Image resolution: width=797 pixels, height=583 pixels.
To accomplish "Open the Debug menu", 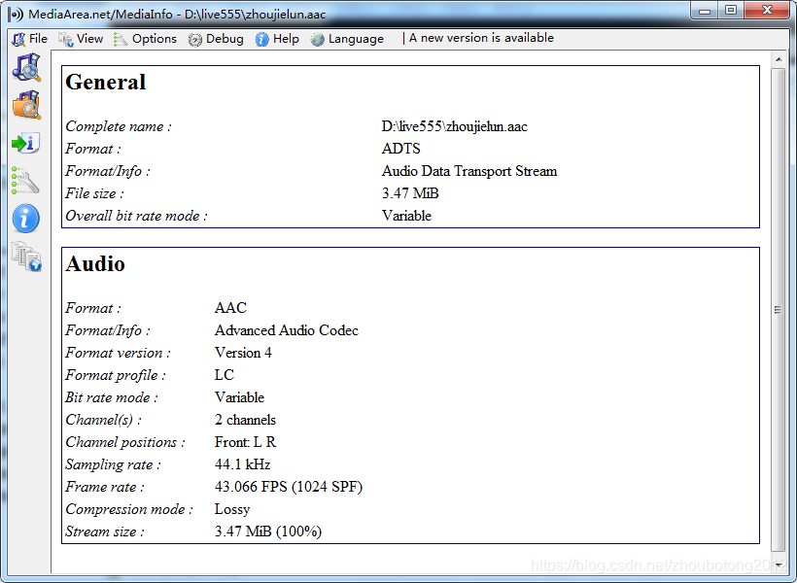I will 216,39.
